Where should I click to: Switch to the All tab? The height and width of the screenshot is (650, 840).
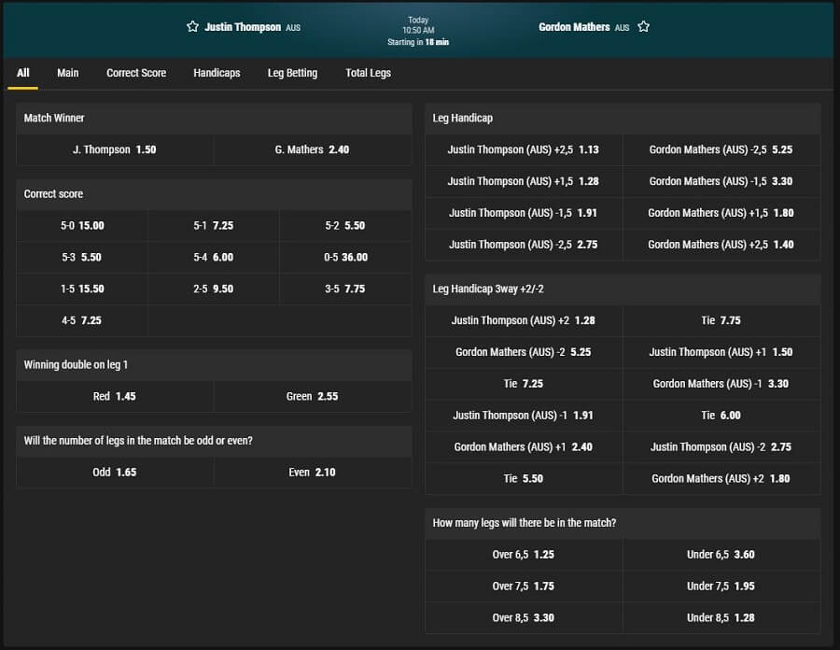23,73
